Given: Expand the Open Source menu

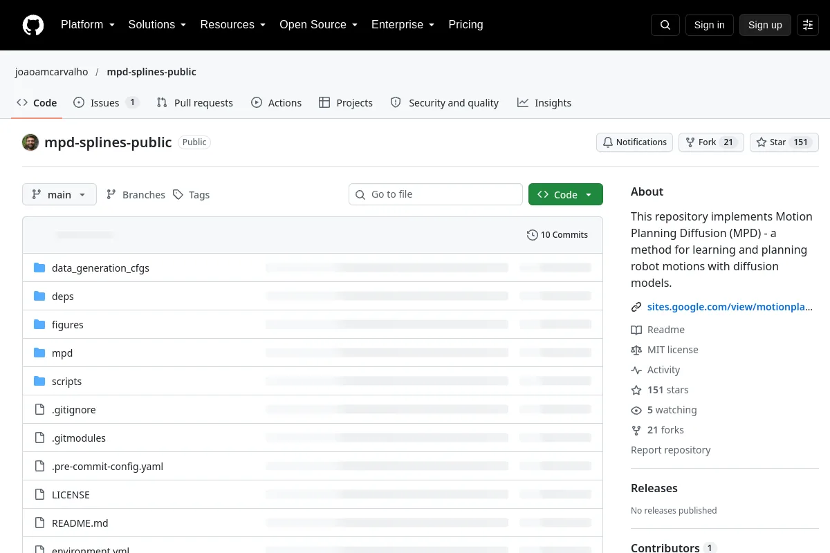Looking at the screenshot, I should pyautogui.click(x=319, y=25).
